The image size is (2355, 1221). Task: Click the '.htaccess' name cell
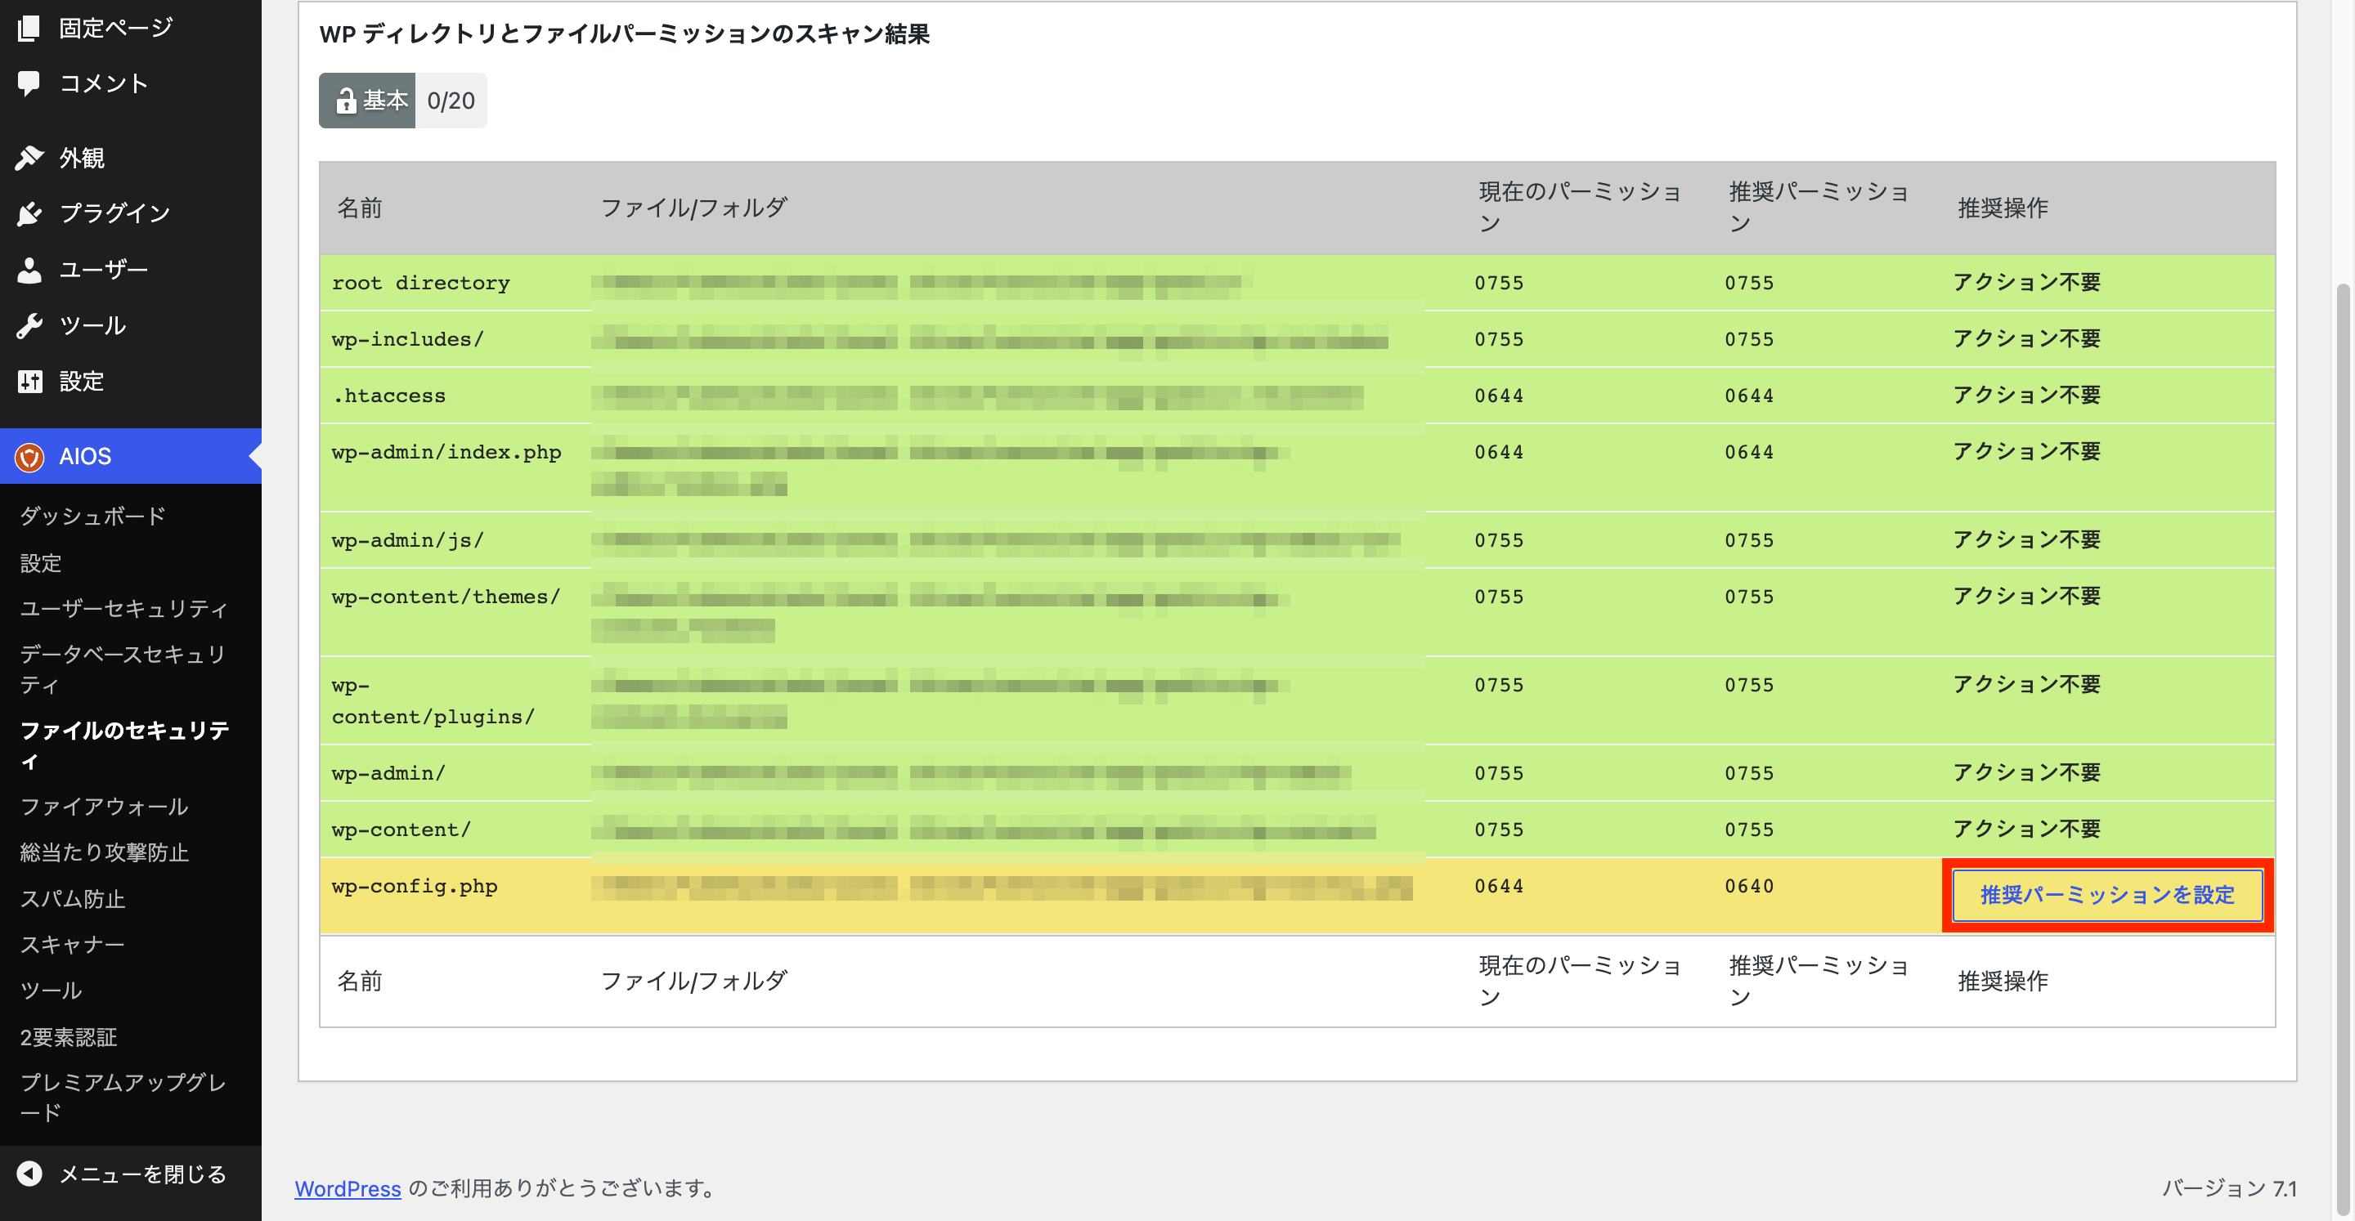click(388, 396)
